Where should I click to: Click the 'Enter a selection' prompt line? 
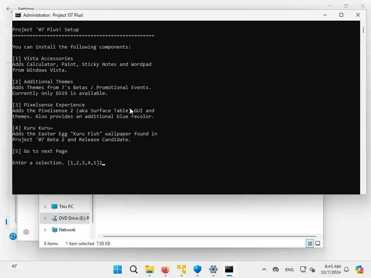coord(58,163)
